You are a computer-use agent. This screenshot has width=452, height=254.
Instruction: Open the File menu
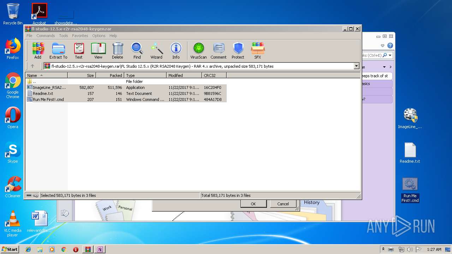(29, 36)
